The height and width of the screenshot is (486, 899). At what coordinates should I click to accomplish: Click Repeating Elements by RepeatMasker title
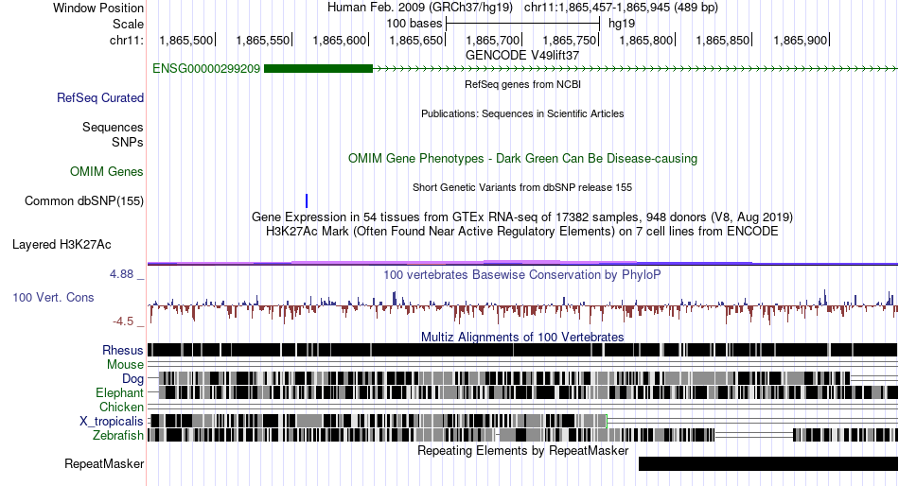point(522,450)
